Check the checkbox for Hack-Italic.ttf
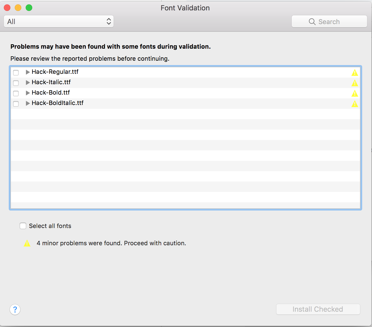Screen dimensions: 372x327 point(16,83)
